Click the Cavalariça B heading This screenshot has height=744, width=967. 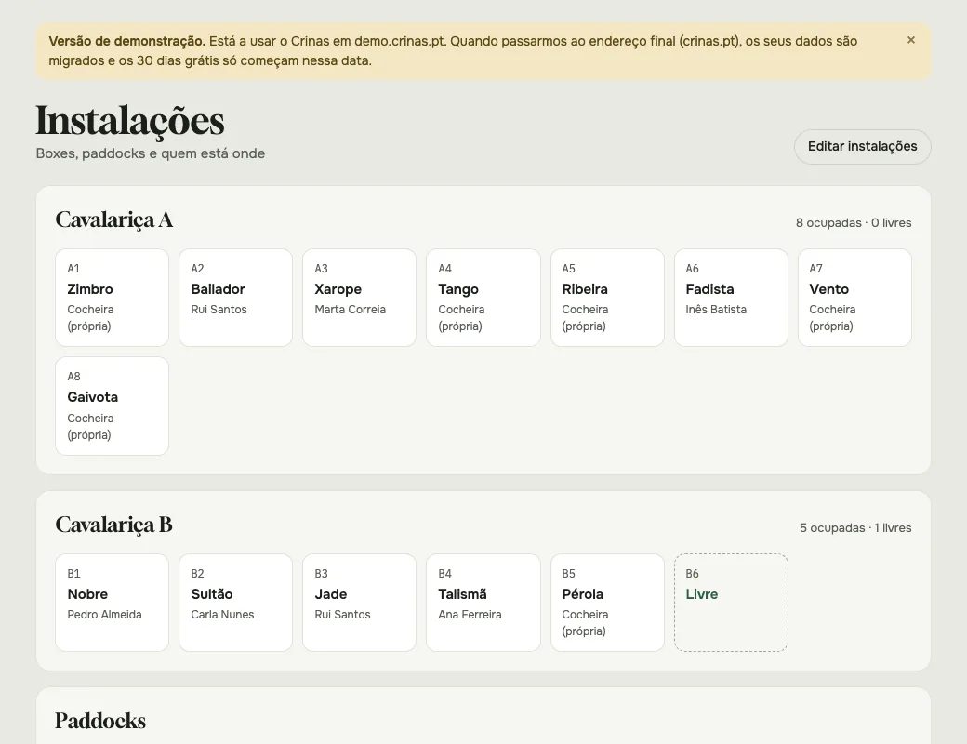coord(114,525)
